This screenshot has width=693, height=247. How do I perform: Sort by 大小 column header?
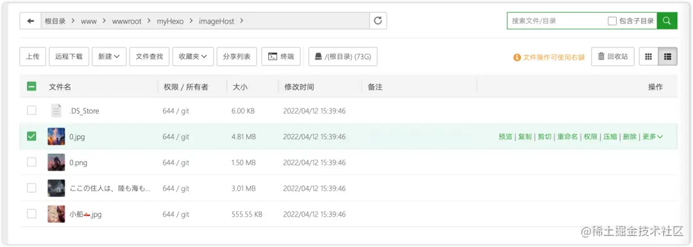click(240, 87)
